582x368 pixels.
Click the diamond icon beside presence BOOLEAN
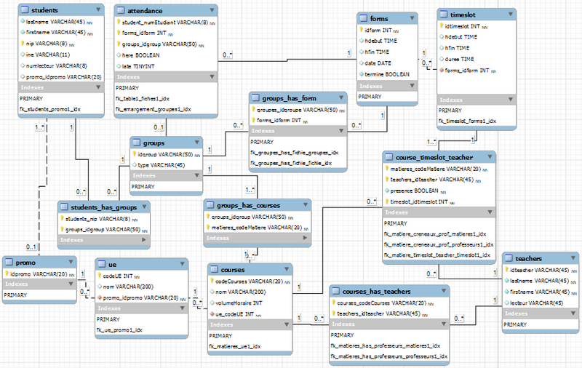tap(388, 190)
